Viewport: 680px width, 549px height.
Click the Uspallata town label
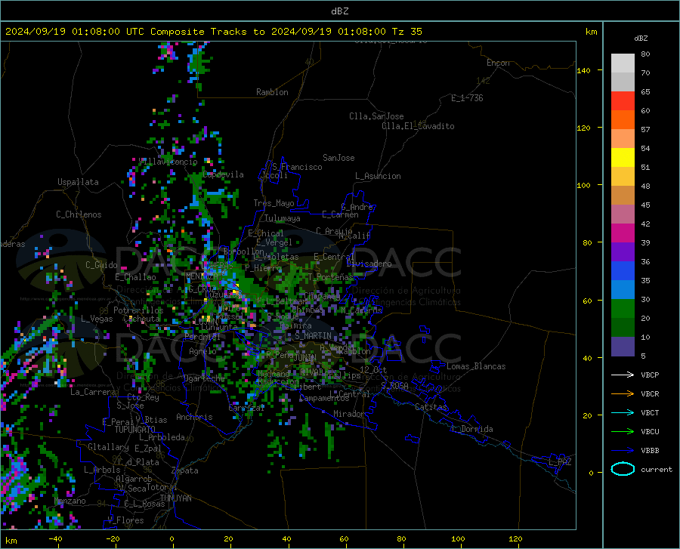coord(78,182)
